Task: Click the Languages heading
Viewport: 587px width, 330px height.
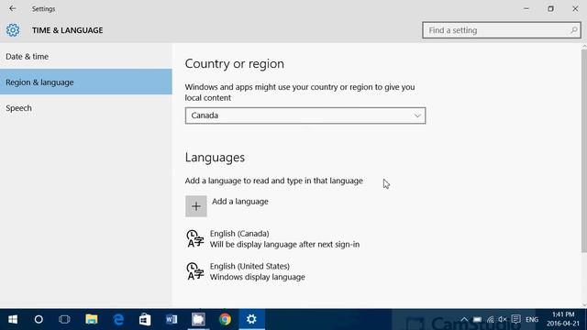Action: tap(215, 158)
